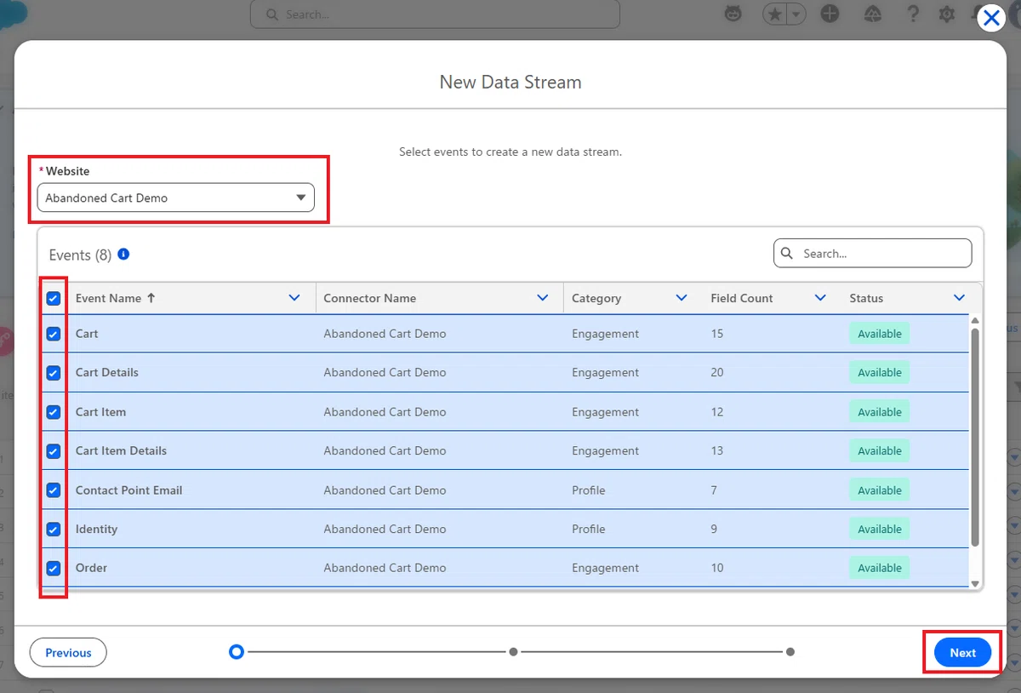
Task: Click the Events info icon
Action: pos(123,254)
